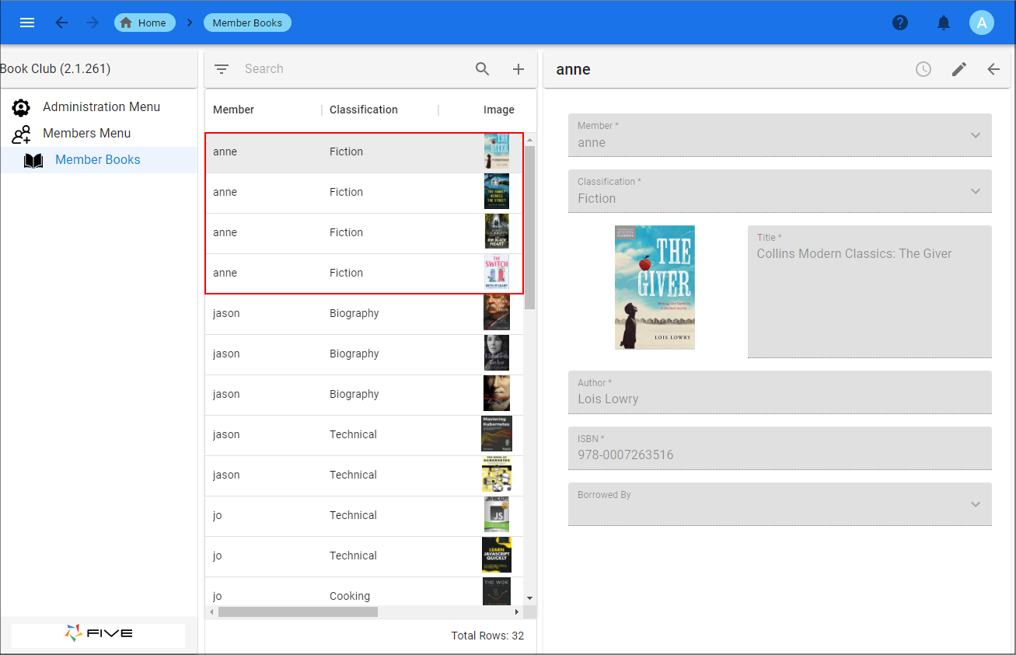Open the record history clock icon
1016x655 pixels.
923,69
